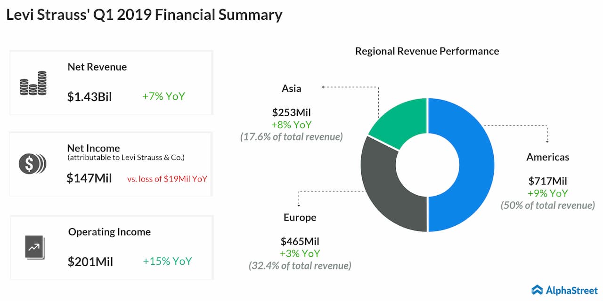Viewport: 603px width, 301px height.
Task: Click the "$1.43Bil" value
Action: click(x=90, y=97)
